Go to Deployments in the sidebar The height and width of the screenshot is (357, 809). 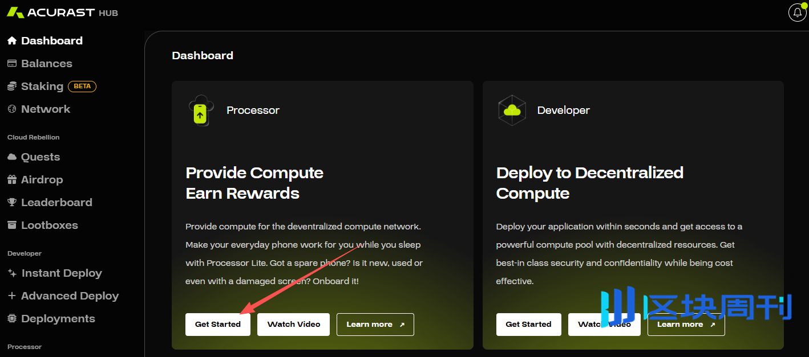coord(58,319)
